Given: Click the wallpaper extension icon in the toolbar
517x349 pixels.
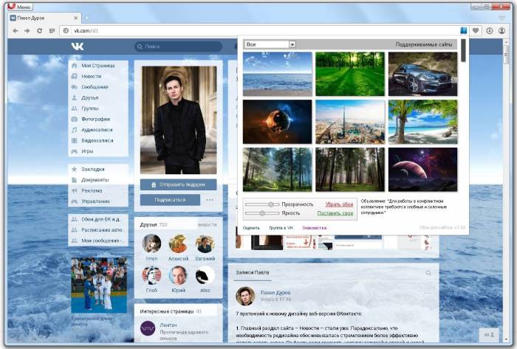Looking at the screenshot, I should point(462,30).
